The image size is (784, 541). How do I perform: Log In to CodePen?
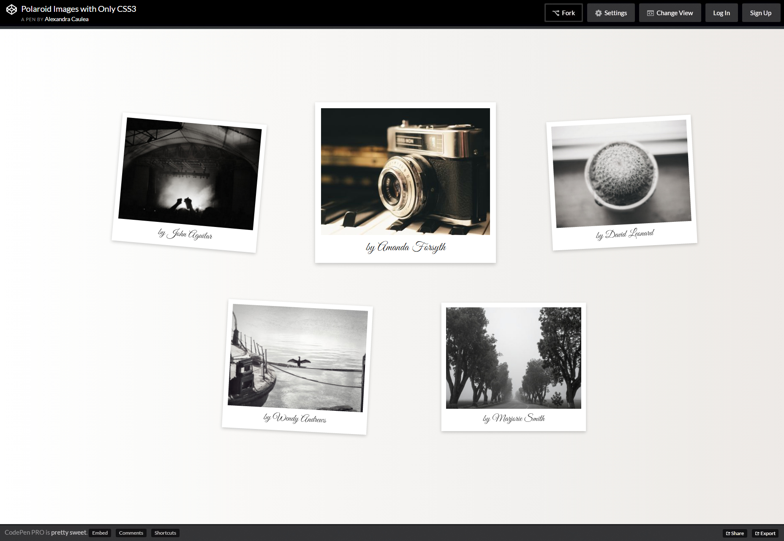721,13
